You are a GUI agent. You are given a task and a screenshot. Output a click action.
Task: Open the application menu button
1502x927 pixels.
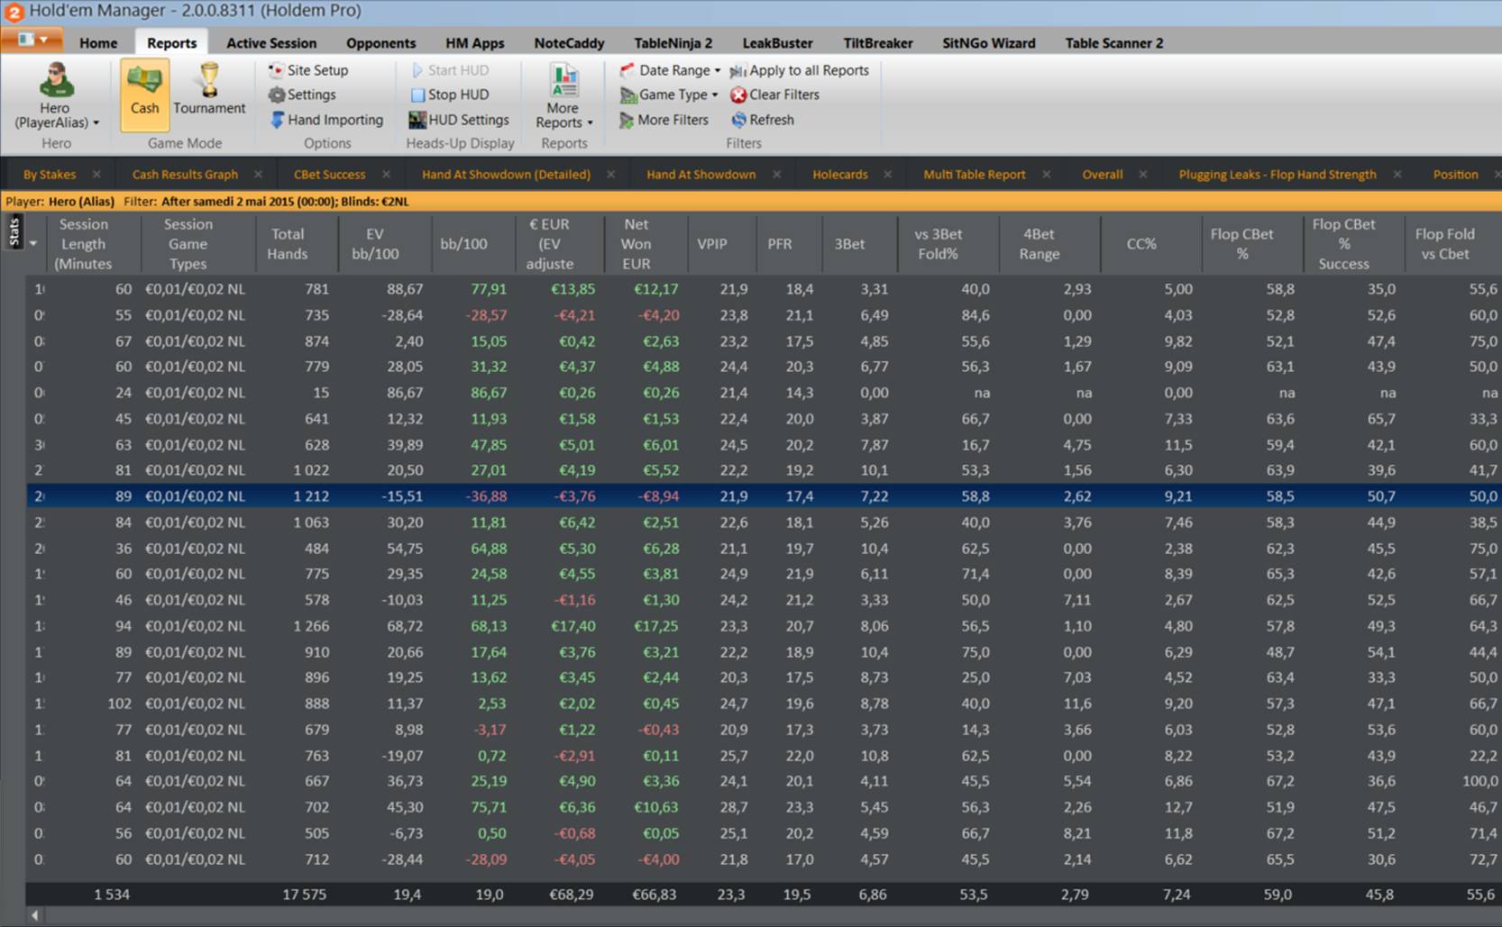click(32, 40)
